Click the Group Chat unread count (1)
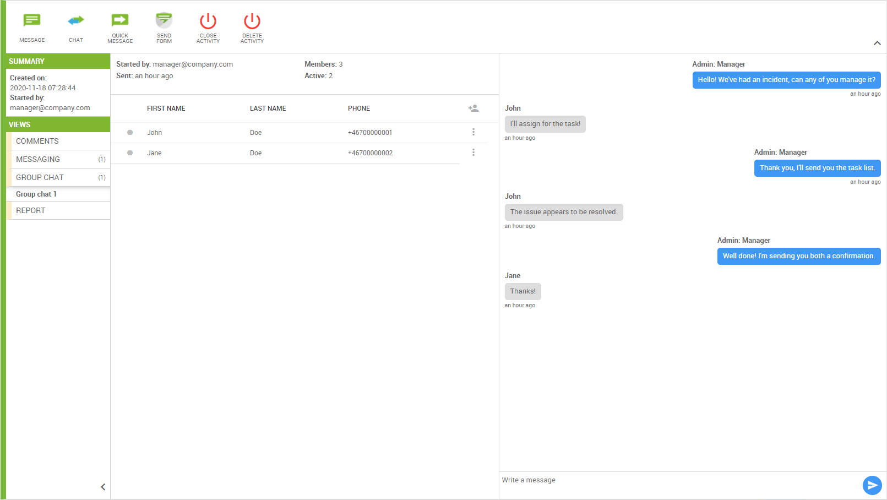This screenshot has width=887, height=500. [102, 177]
